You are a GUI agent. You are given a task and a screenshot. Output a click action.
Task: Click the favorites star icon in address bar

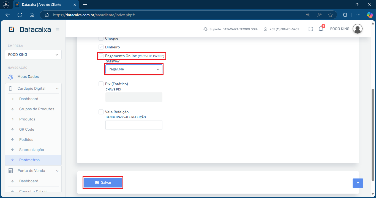pos(330,15)
